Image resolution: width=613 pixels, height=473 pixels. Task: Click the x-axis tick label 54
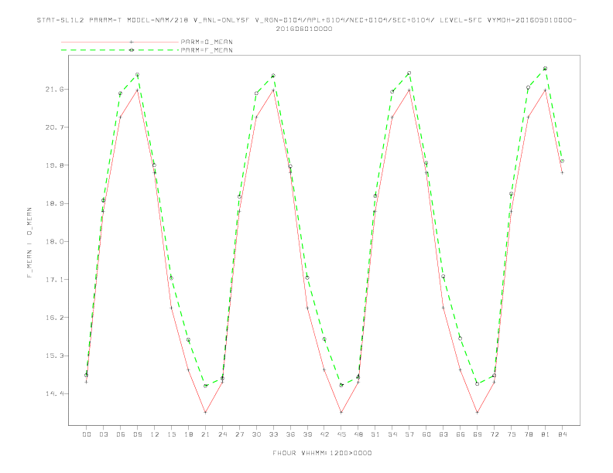click(x=392, y=434)
